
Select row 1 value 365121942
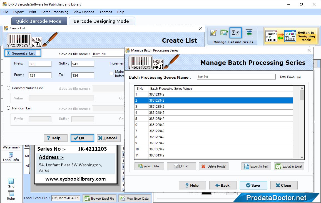coord(213,94)
